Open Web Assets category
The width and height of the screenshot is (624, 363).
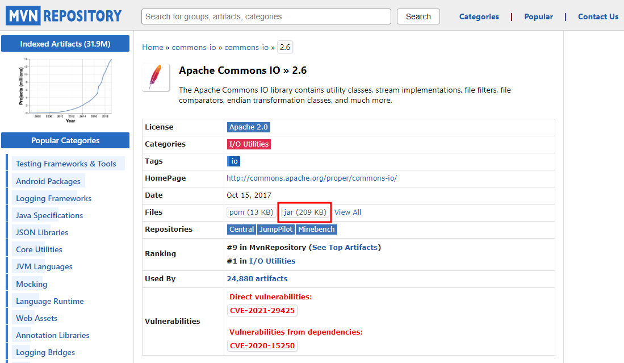point(36,318)
